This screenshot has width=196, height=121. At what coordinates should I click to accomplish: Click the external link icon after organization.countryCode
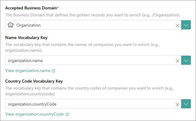point(67,114)
